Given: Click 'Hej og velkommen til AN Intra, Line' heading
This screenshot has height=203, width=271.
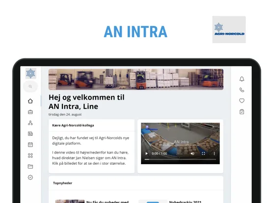Looking at the screenshot, I should click(x=86, y=102).
